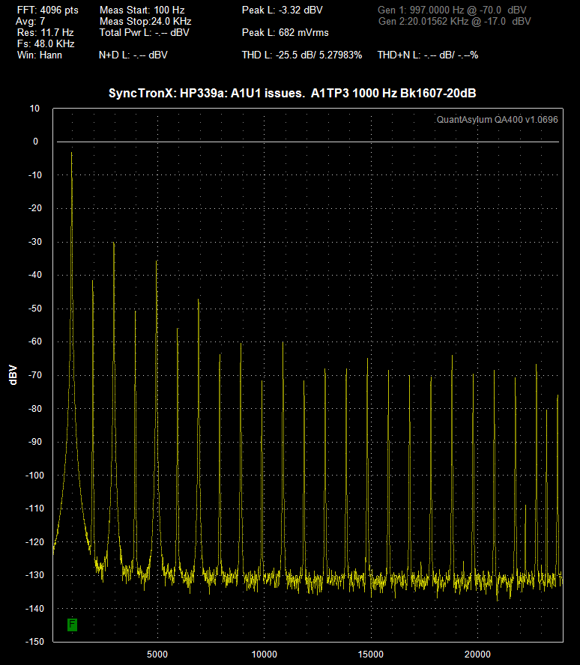
Task: Click the 1 kHz fundamental peak tip
Action: (72, 153)
